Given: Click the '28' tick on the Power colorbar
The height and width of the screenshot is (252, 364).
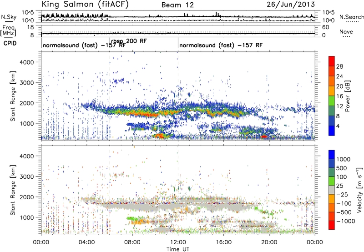Looking at the screenshot, I should coord(339,66).
